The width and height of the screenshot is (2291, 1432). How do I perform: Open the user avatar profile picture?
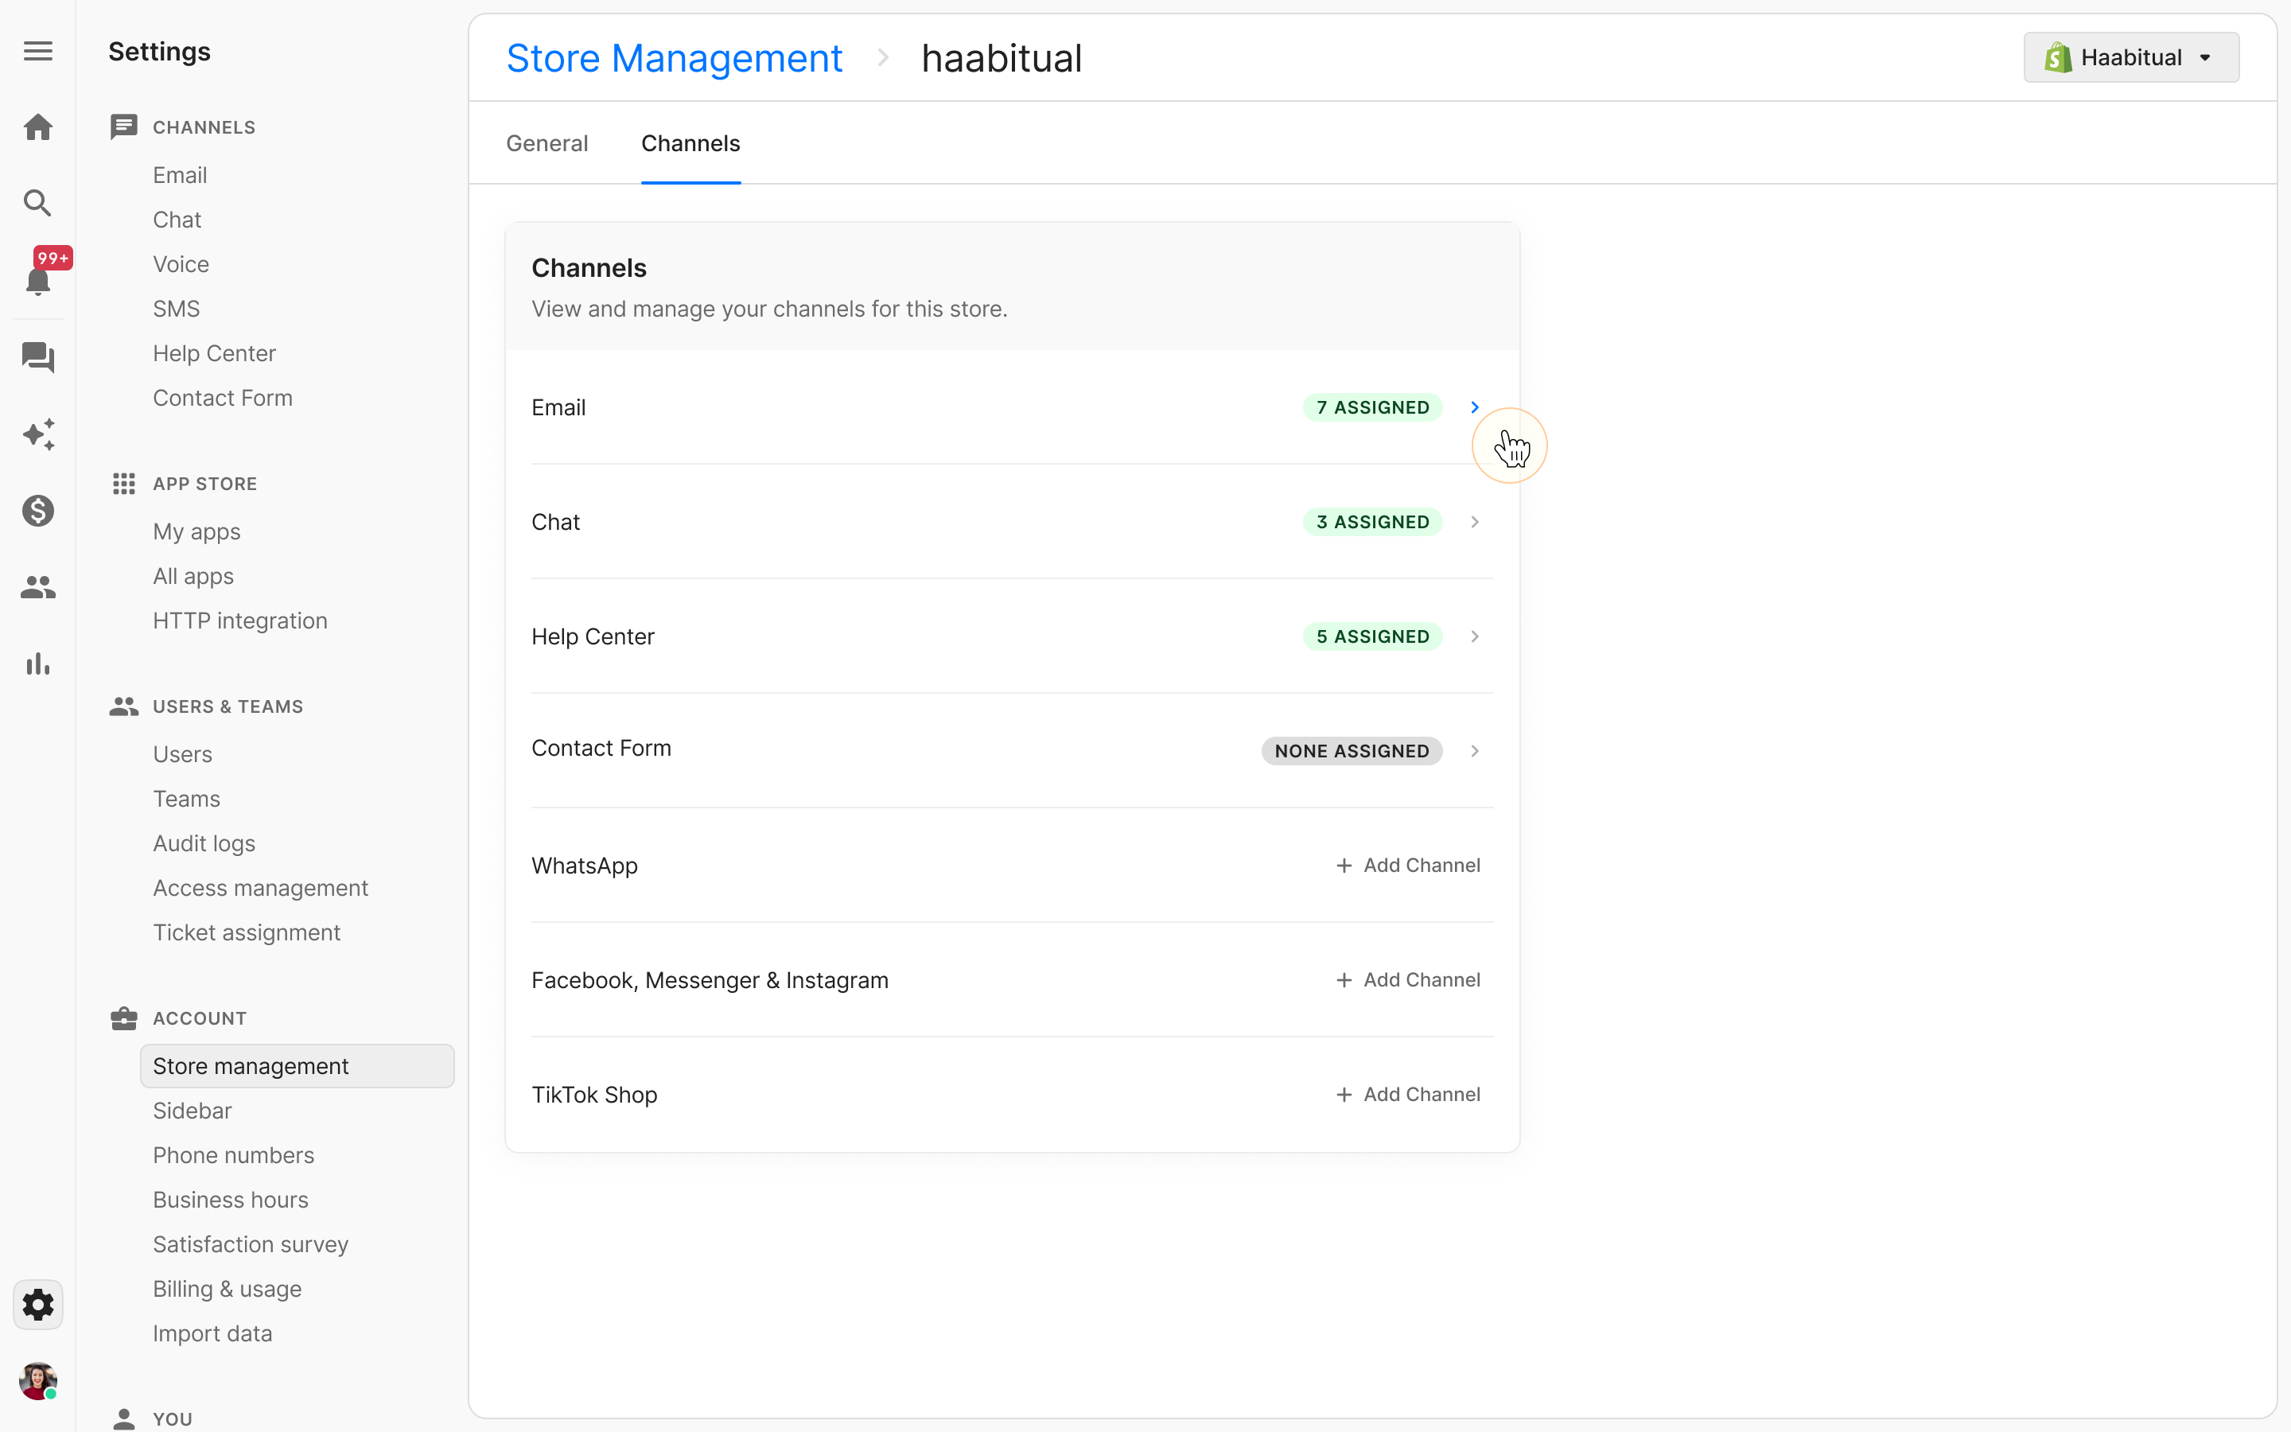38,1381
